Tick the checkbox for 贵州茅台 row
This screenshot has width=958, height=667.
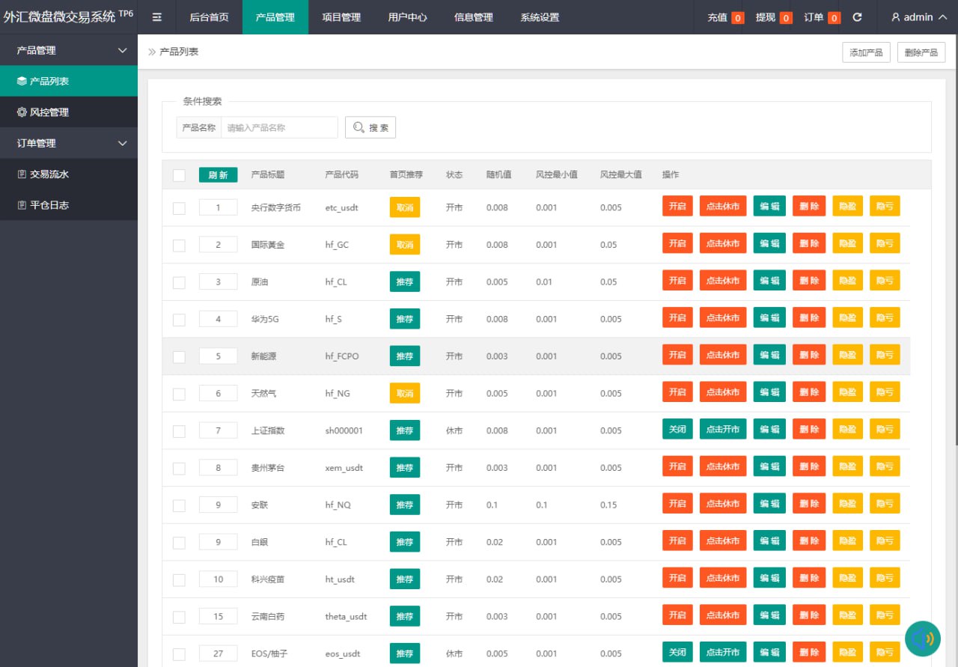(x=179, y=469)
